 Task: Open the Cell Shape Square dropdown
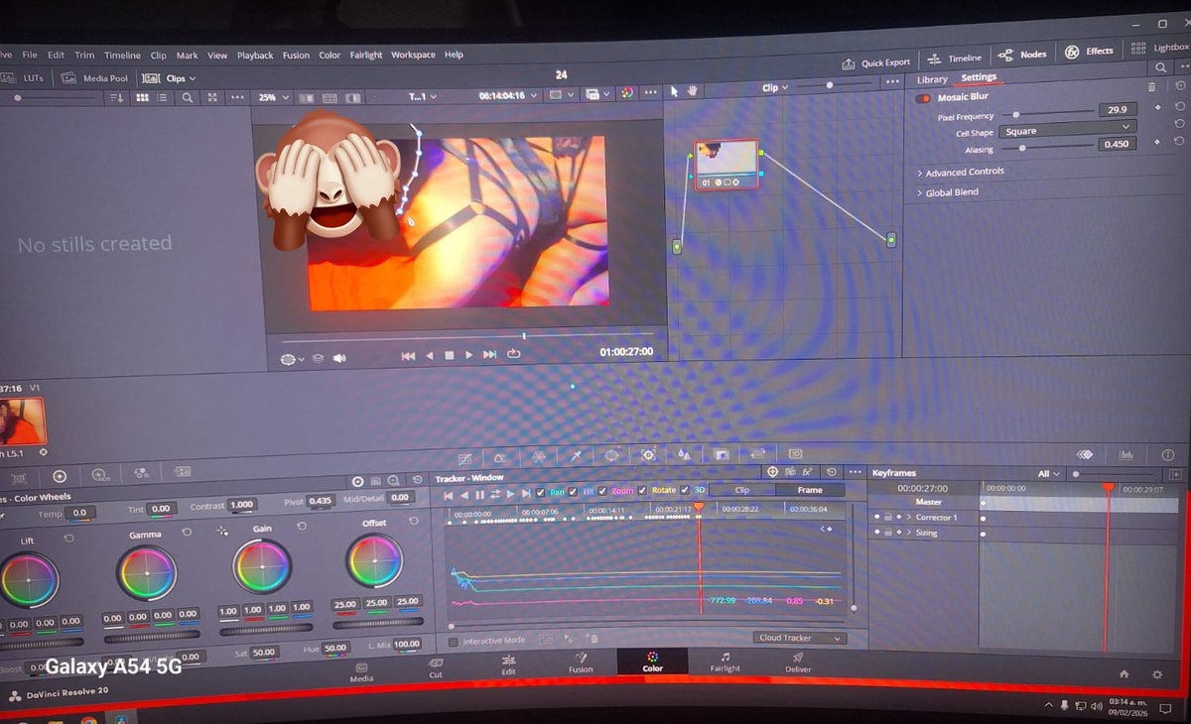click(1067, 129)
